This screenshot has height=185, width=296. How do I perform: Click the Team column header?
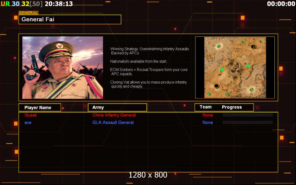[x=206, y=107]
